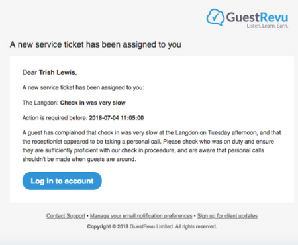Image resolution: width=298 pixels, height=245 pixels.
Task: Follow the 'Sign up for client updates' link
Action: (x=227, y=216)
